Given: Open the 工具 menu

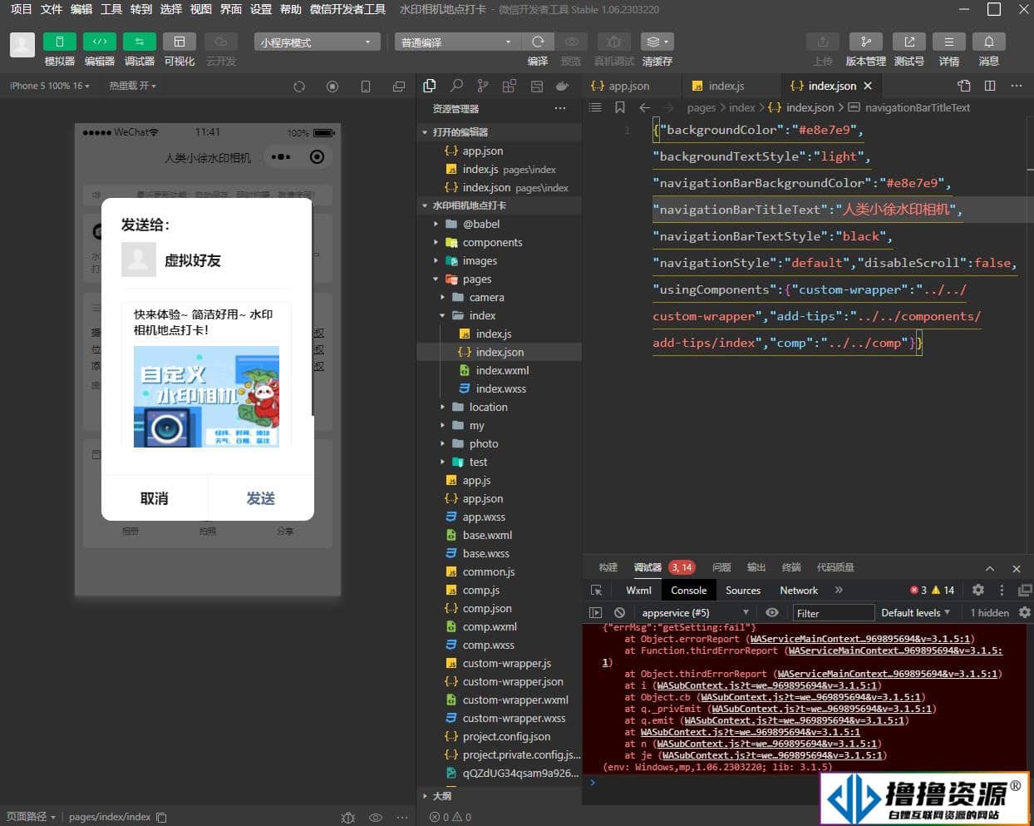Looking at the screenshot, I should pos(111,9).
